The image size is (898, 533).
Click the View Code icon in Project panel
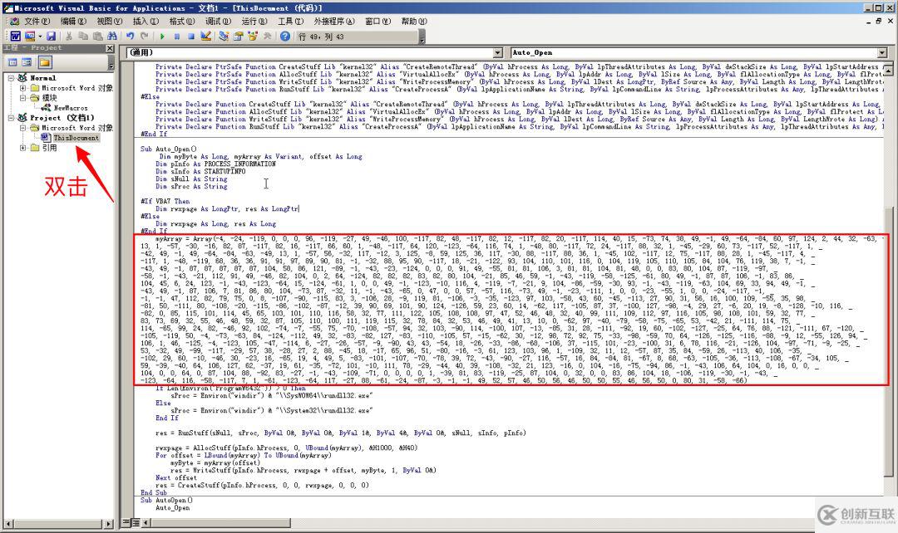pyautogui.click(x=12, y=61)
